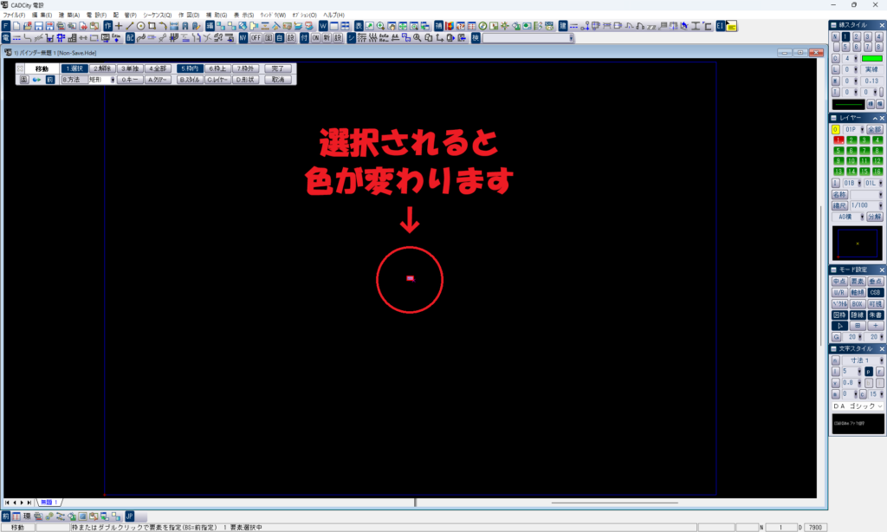Screen dimensions: 887x532
Task: Switch to the 無題 1 sheet tab
Action: point(49,503)
